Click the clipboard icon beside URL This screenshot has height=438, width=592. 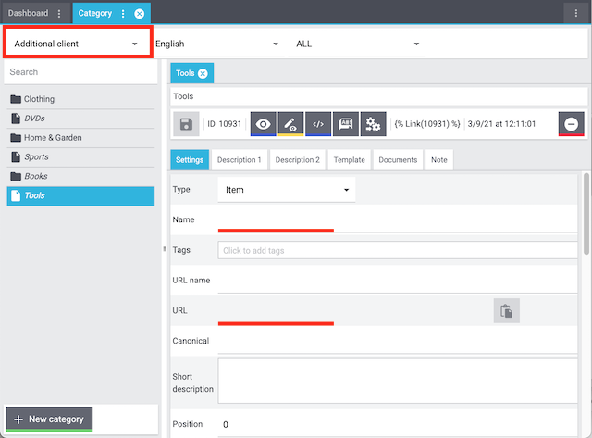[507, 311]
